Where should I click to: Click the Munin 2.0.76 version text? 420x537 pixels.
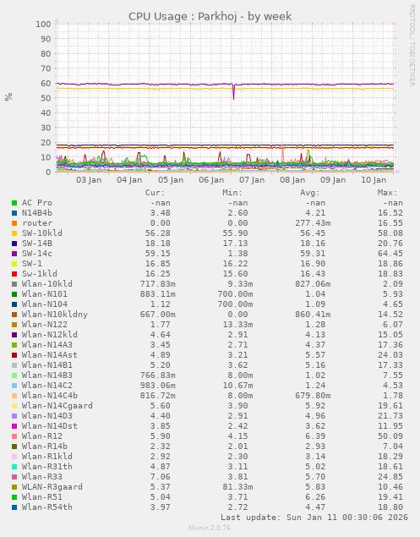[210, 528]
